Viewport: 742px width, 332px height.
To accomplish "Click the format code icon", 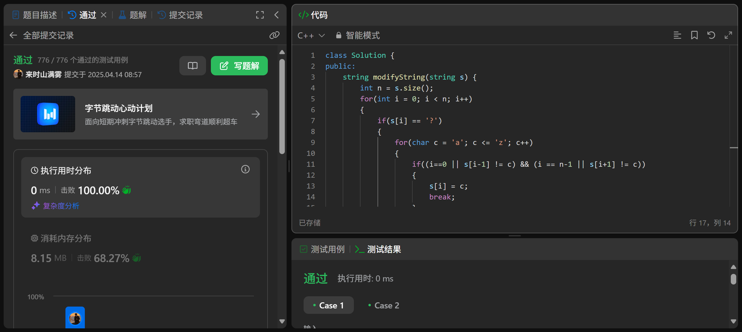I will 677,35.
